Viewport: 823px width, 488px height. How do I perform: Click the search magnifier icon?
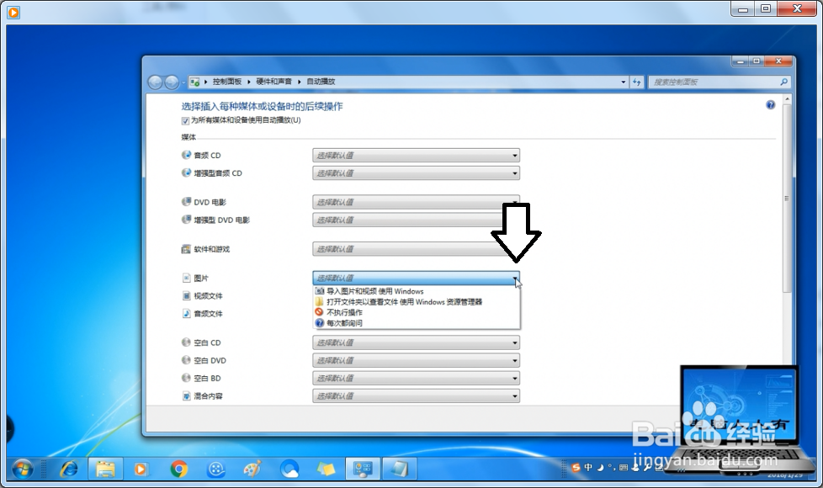pyautogui.click(x=783, y=82)
